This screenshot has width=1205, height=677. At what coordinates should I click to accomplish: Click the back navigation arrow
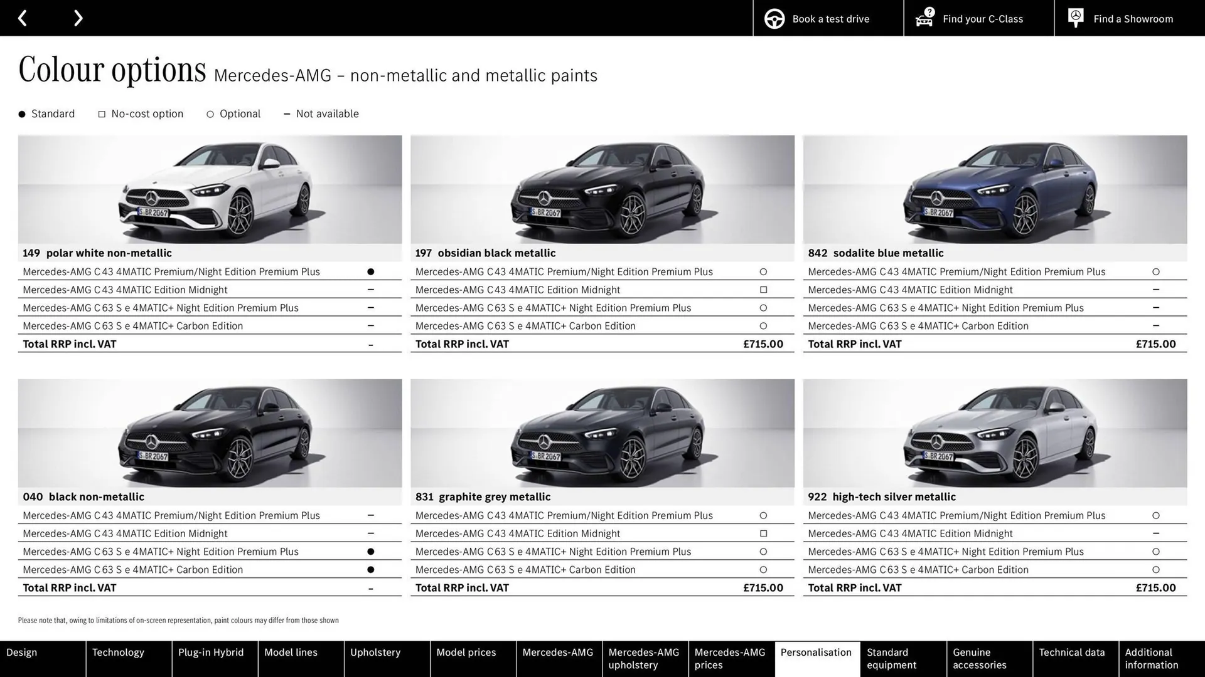point(23,18)
